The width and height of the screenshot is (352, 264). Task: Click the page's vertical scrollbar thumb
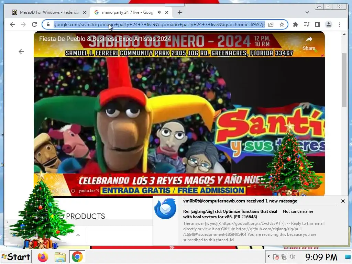click(x=344, y=80)
